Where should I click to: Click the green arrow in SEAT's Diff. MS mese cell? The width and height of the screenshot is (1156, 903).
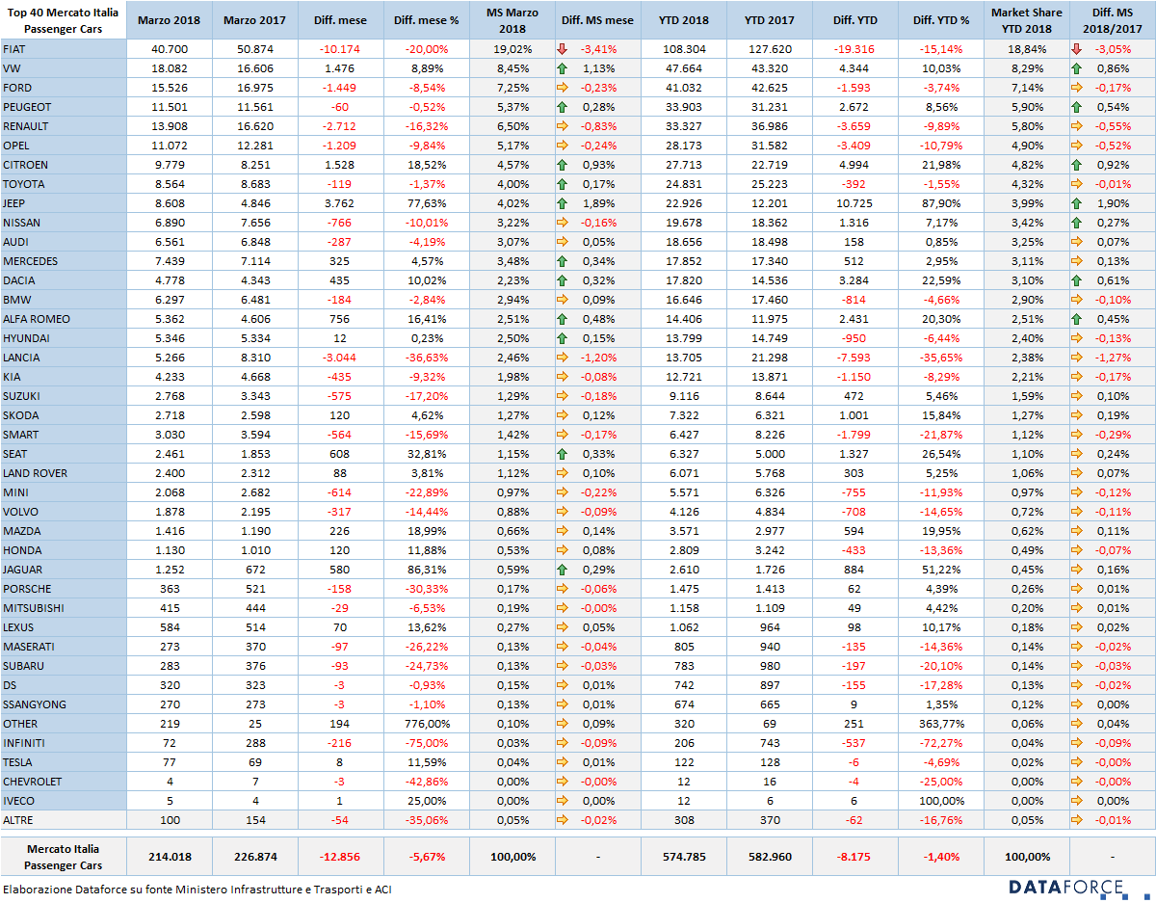pos(563,454)
